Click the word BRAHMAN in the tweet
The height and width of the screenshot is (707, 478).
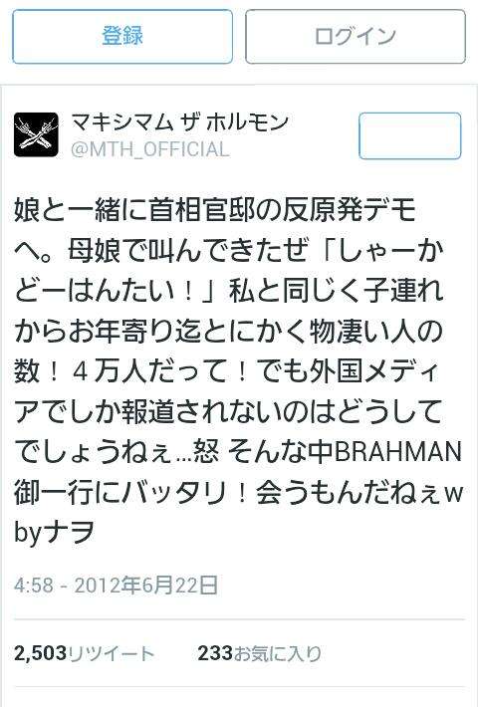point(398,452)
